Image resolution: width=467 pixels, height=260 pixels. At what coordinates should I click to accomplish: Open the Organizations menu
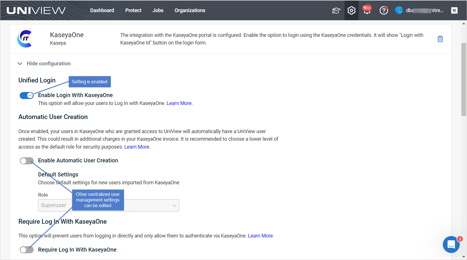pyautogui.click(x=190, y=10)
